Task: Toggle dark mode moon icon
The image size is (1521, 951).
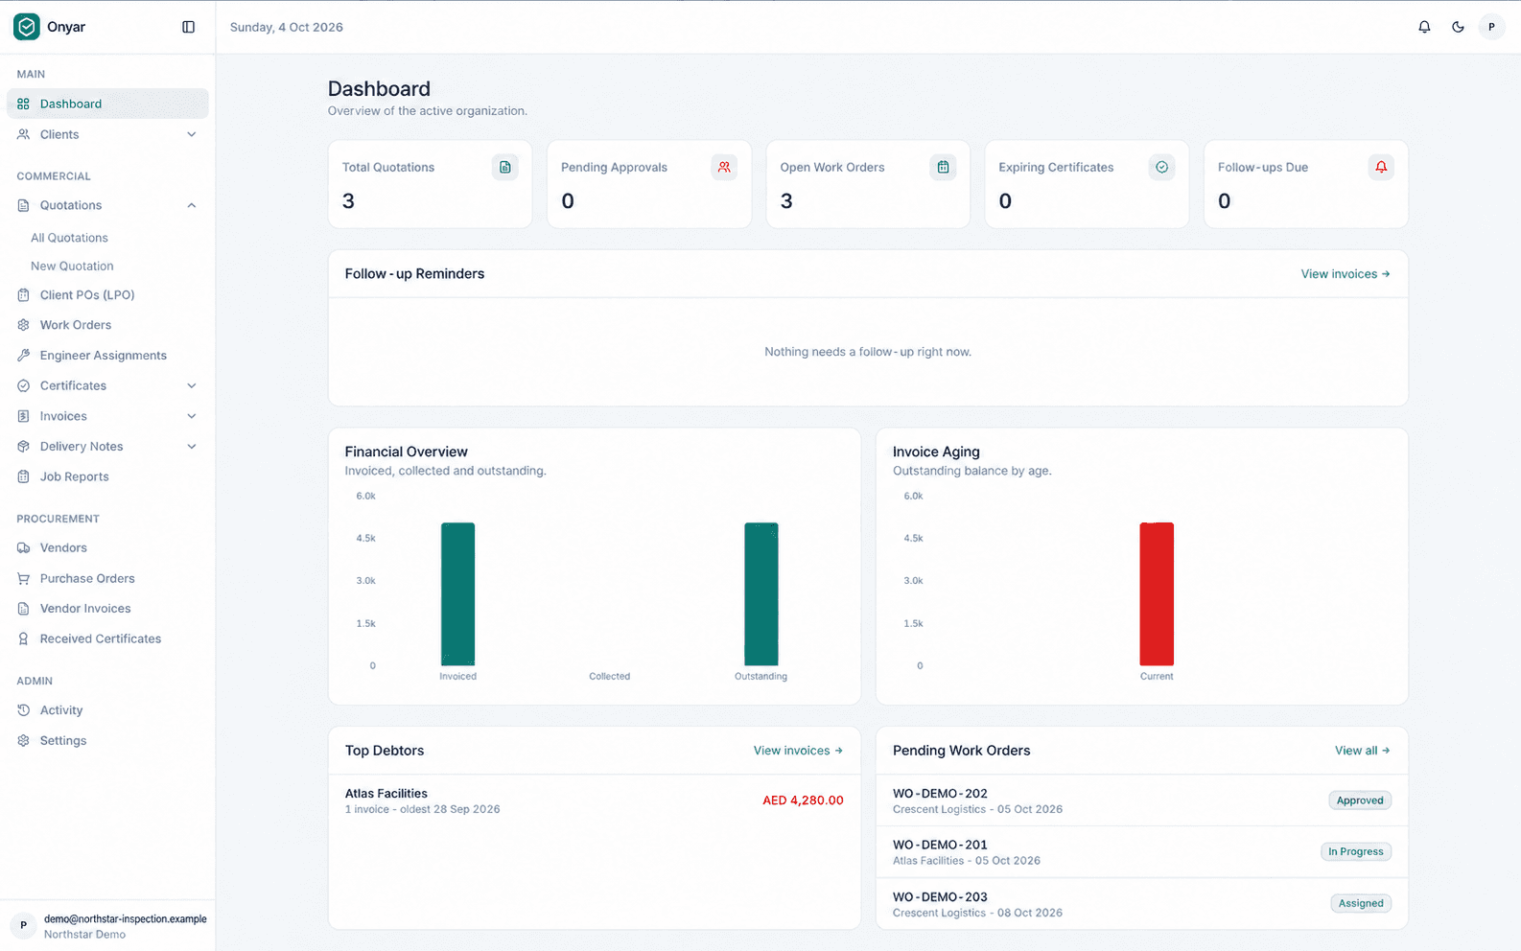Action: pos(1458,27)
